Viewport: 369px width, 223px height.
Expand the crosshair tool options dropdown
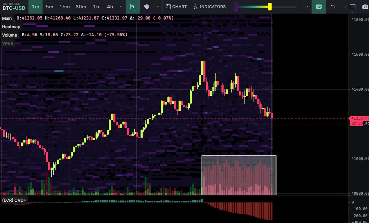[158, 7]
